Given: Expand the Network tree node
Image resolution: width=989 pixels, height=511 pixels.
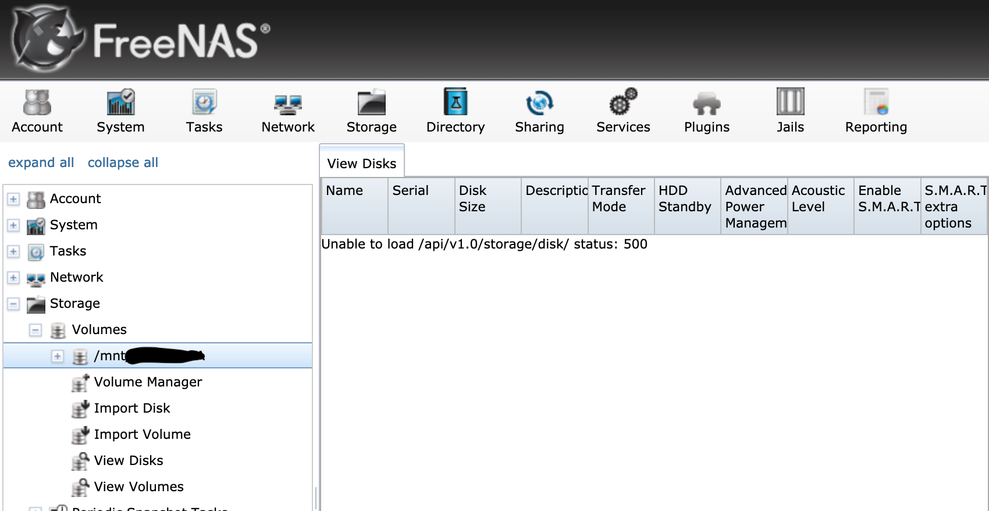Looking at the screenshot, I should point(13,278).
